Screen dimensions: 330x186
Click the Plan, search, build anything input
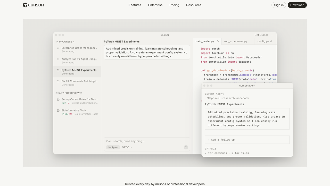[147, 141]
